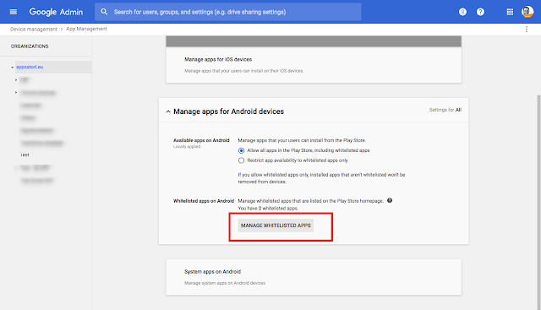Click the search magnifier icon
The width and height of the screenshot is (541, 310).
pos(104,12)
